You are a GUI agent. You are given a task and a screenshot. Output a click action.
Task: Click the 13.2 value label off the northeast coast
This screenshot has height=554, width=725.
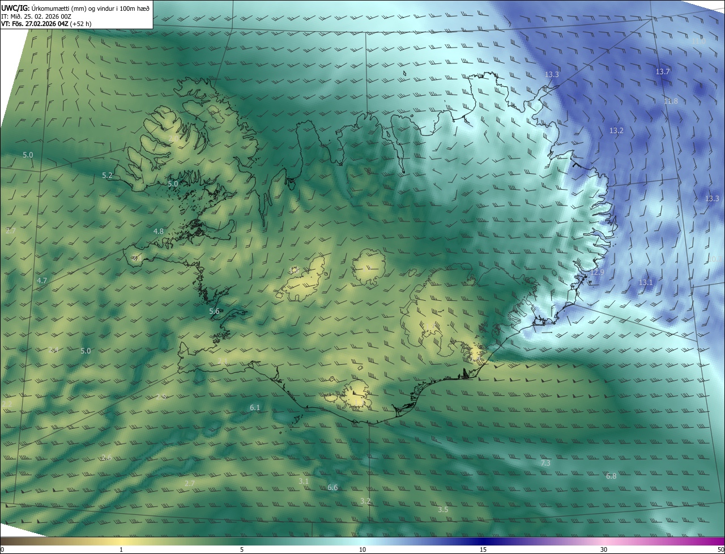[616, 130]
